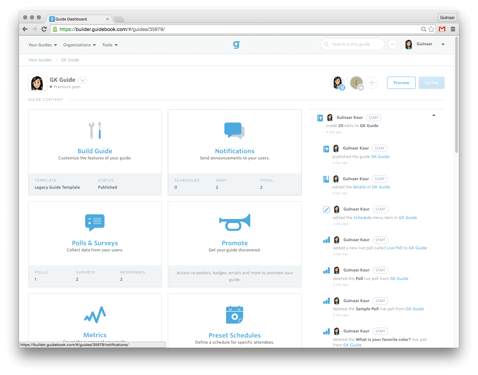Screen dimensions: 478x375
Task: Click the 'Legacy Guide Template' text
Action: click(57, 187)
